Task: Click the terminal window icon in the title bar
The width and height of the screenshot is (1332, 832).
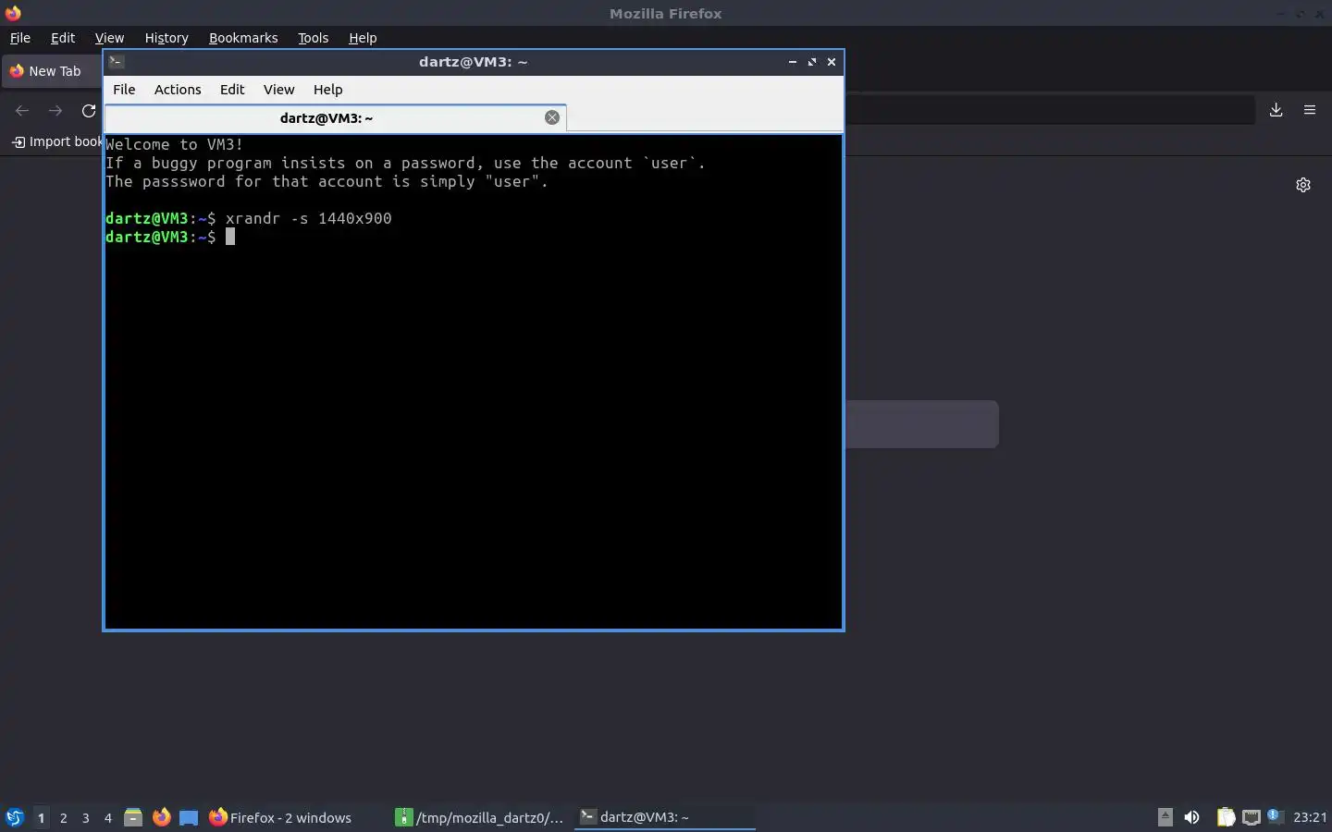Action: [117, 62]
